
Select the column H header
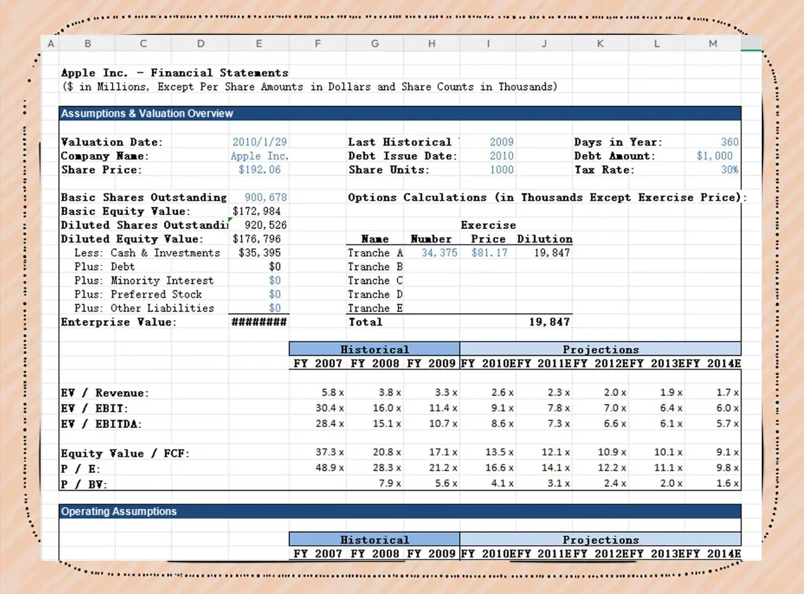pos(431,44)
